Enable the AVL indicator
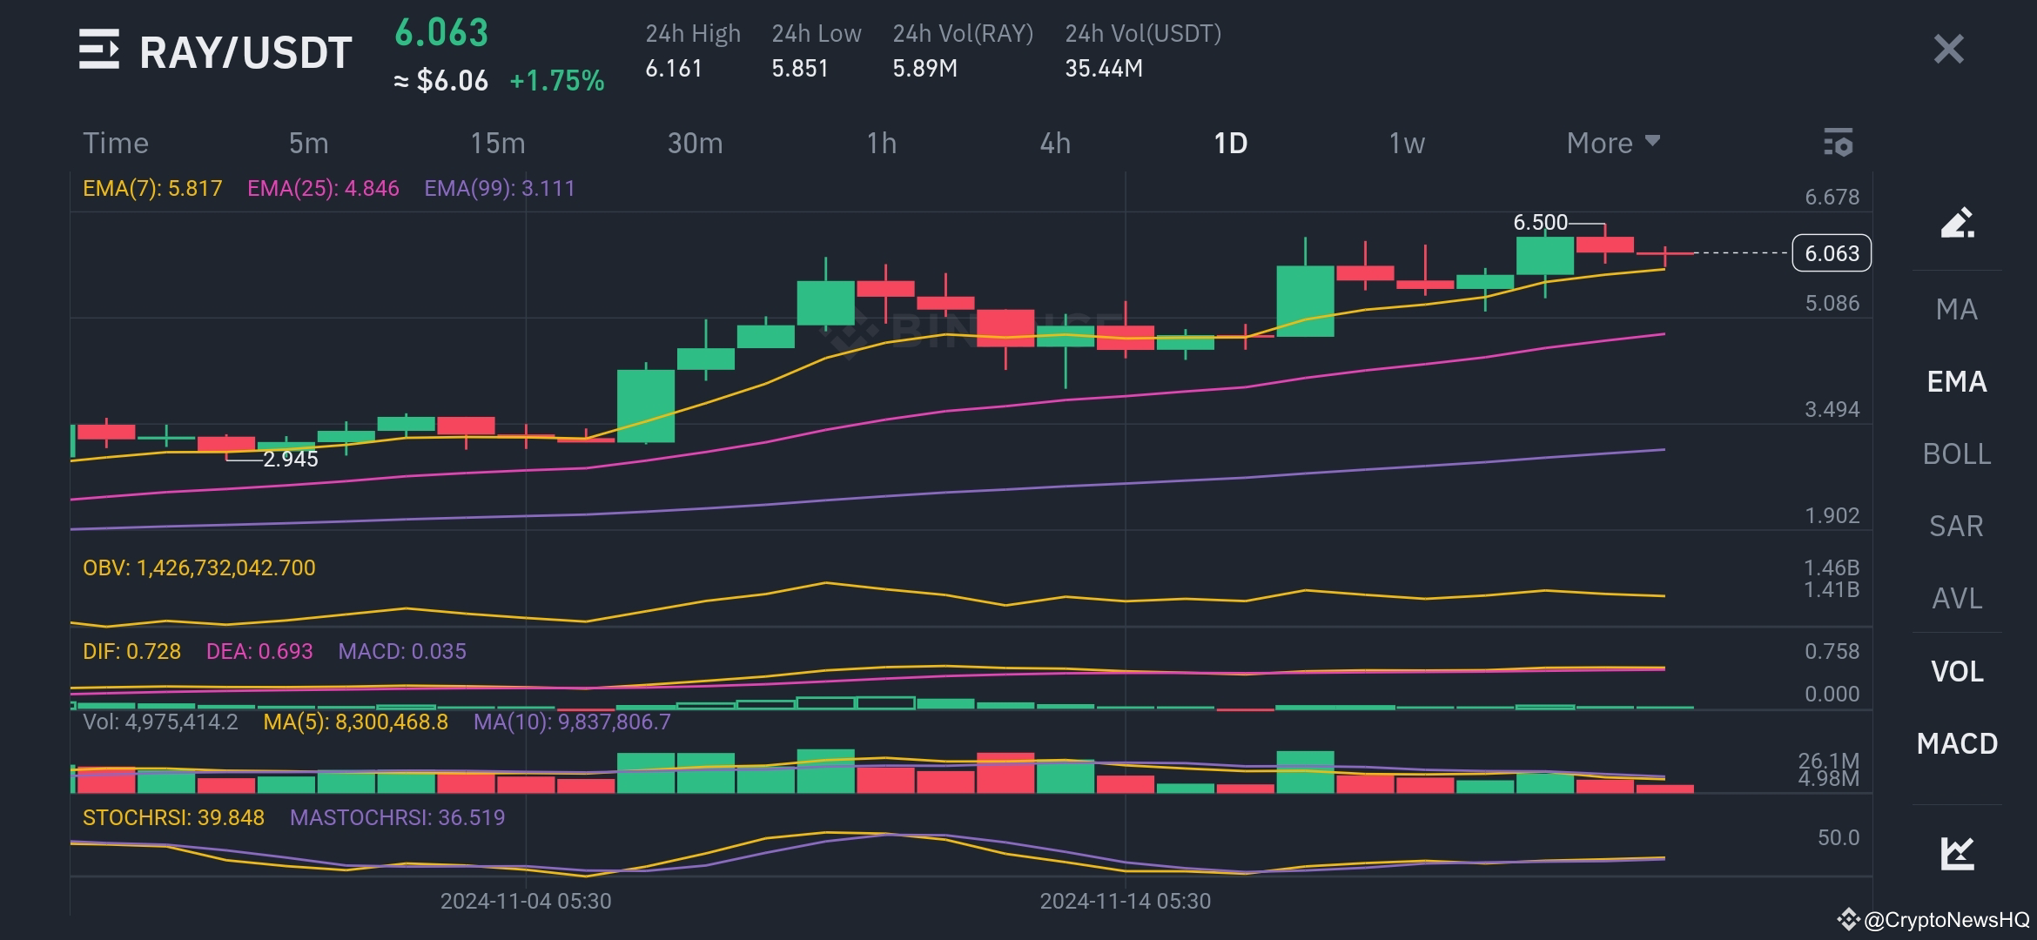The width and height of the screenshot is (2037, 940). 1956,598
